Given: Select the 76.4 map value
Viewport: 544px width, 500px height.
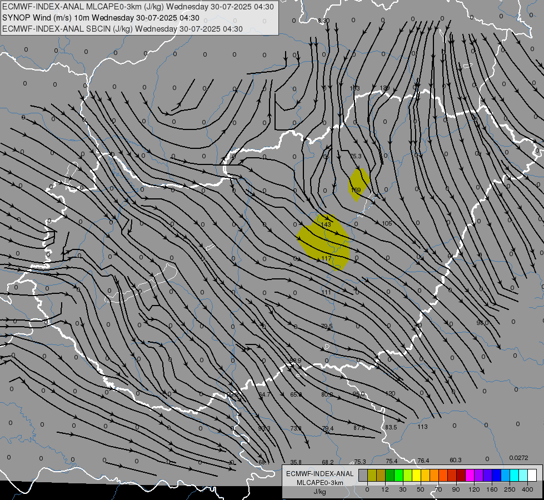Looking at the screenshot, I should (423, 461).
